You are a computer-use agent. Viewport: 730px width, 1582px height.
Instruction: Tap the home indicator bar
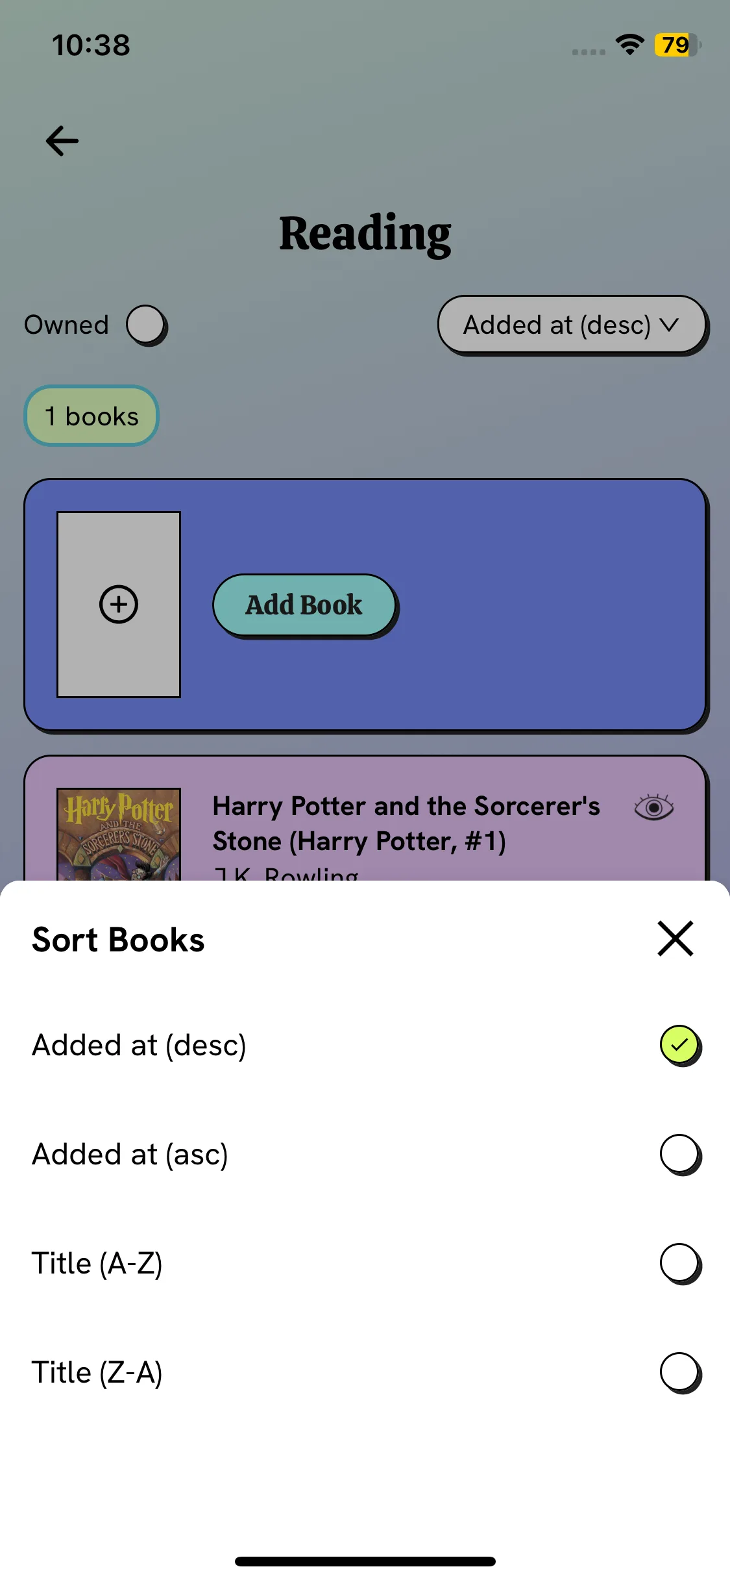coord(365,1561)
